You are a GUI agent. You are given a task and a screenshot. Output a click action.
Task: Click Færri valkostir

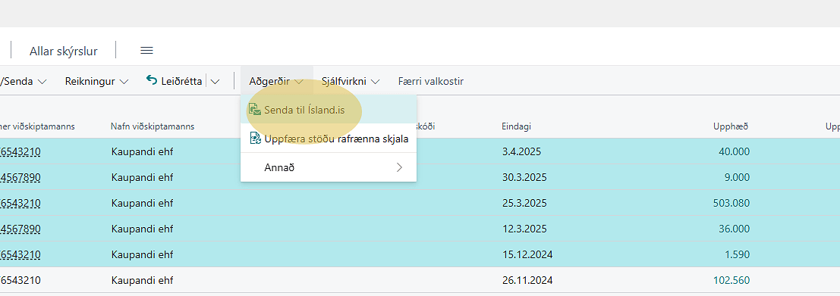click(431, 82)
